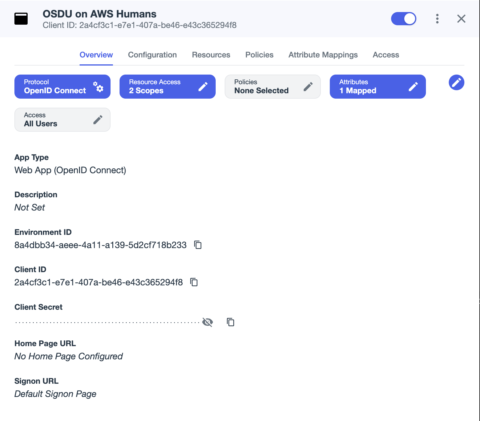The width and height of the screenshot is (480, 421).
Task: Open the Resource Access 2 Scopes card
Action: click(x=168, y=87)
